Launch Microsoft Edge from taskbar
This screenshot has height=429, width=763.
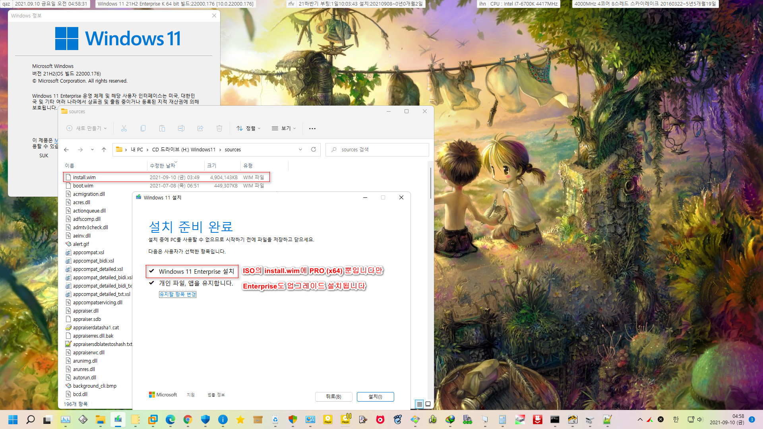tap(170, 419)
